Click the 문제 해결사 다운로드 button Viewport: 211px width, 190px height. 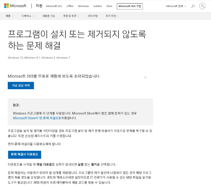point(25,155)
